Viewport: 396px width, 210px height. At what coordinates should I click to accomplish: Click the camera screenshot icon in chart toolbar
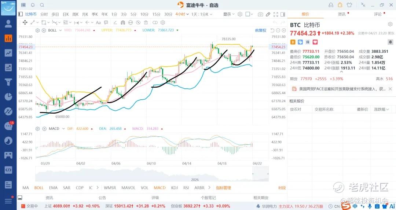click(x=260, y=14)
